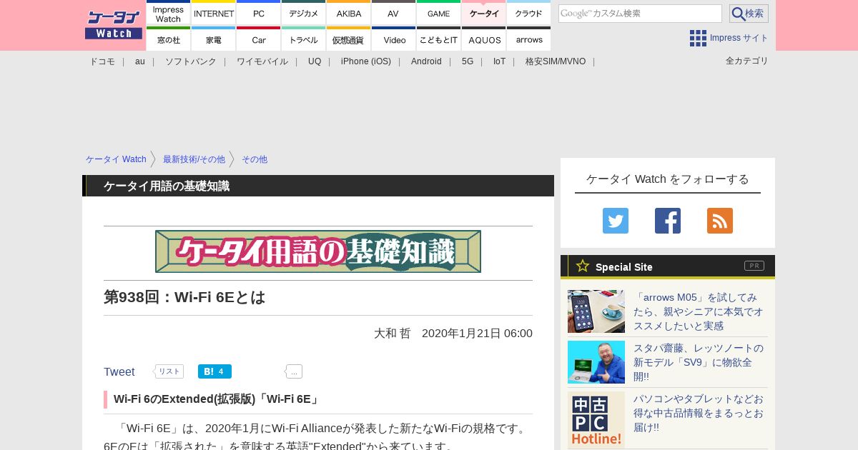This screenshot has width=858, height=450.
Task: Click the リスト share button
Action: (169, 371)
